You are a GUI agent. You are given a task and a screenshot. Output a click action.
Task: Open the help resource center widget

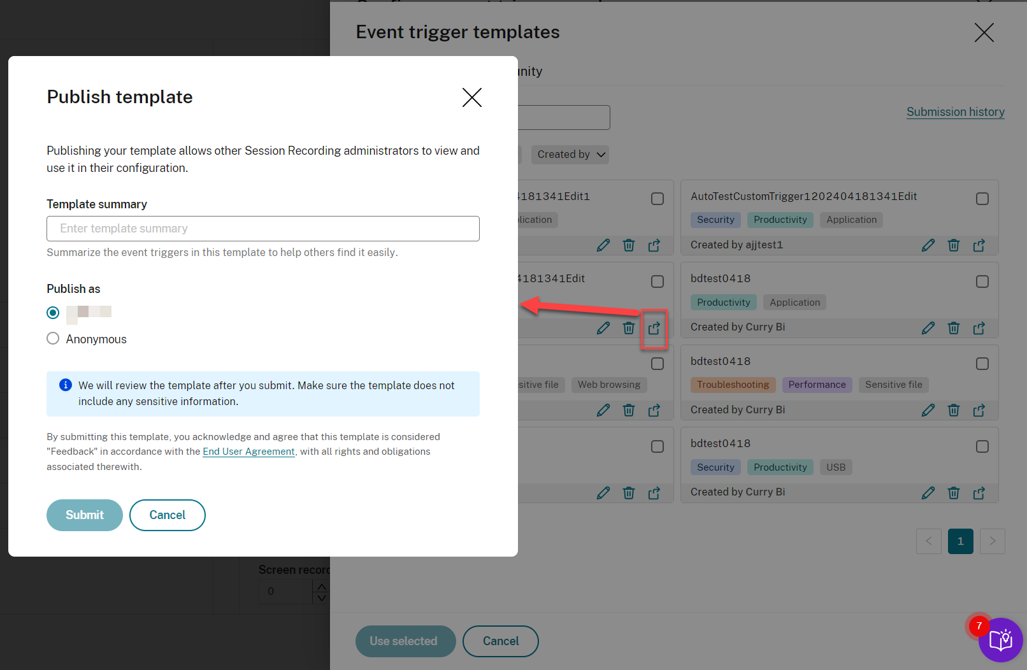(x=1000, y=639)
